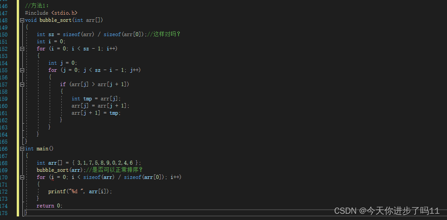Click the sz variable in its declaration
The image size is (447, 220).
click(x=51, y=34)
